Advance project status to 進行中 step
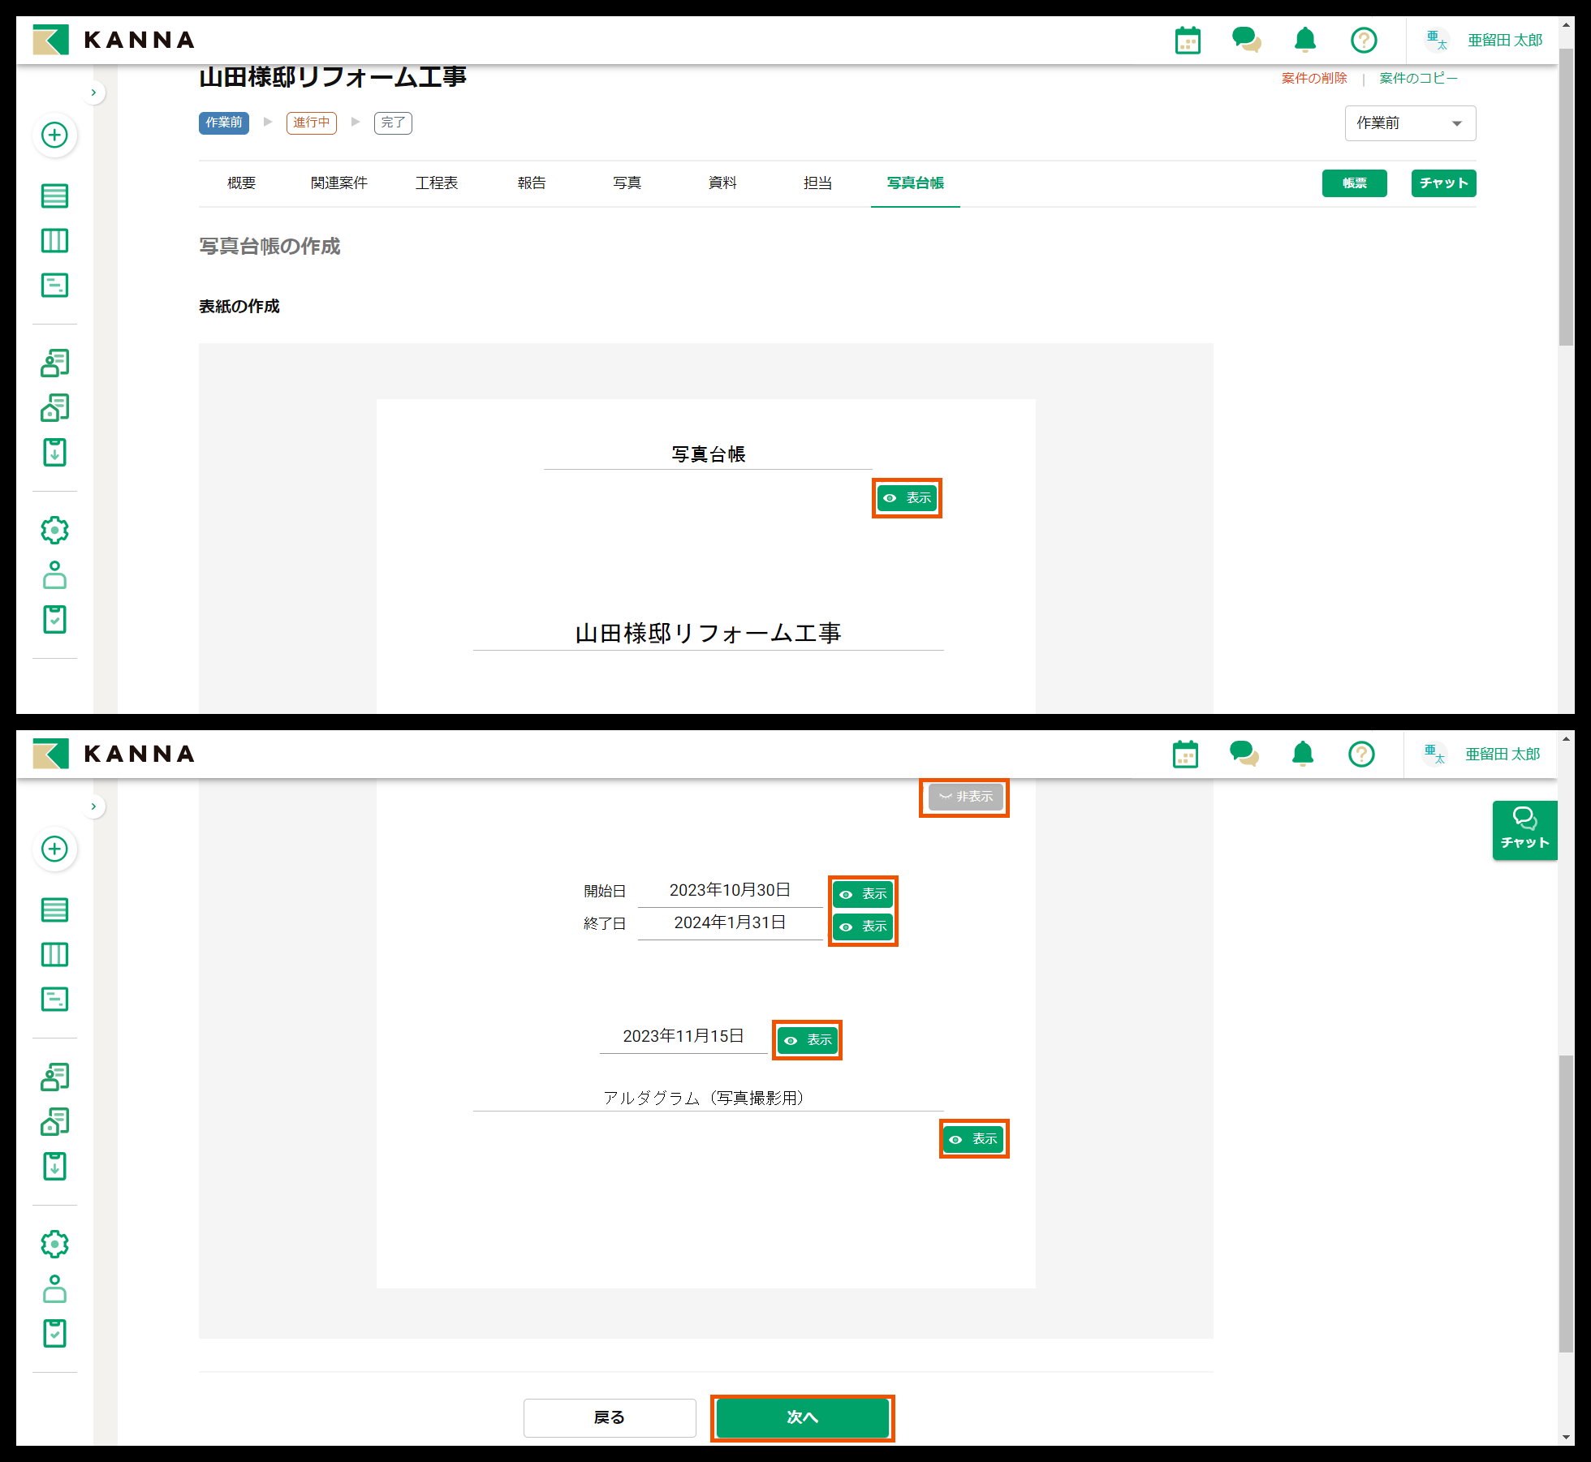 (311, 123)
